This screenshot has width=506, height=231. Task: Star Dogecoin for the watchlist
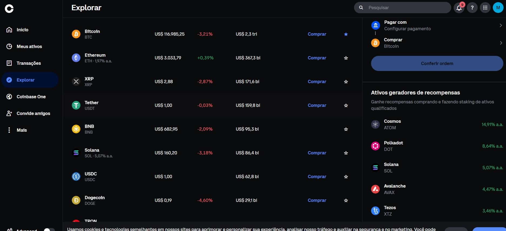point(346,201)
